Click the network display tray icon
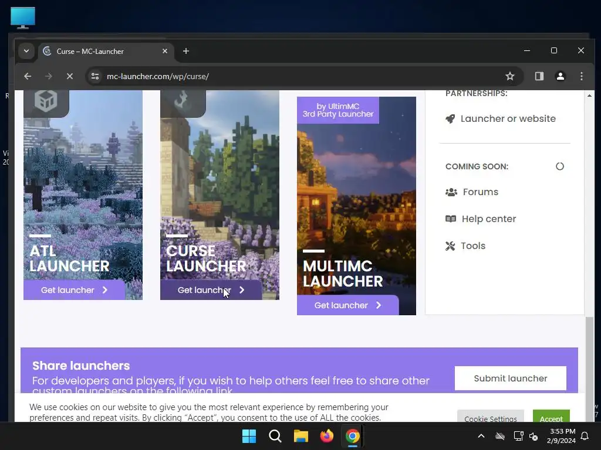Image resolution: width=601 pixels, height=450 pixels. coord(518,436)
